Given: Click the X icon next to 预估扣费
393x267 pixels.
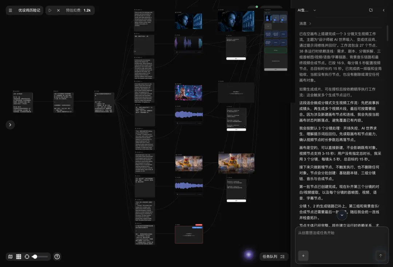Looking at the screenshot, I should click(x=58, y=10).
